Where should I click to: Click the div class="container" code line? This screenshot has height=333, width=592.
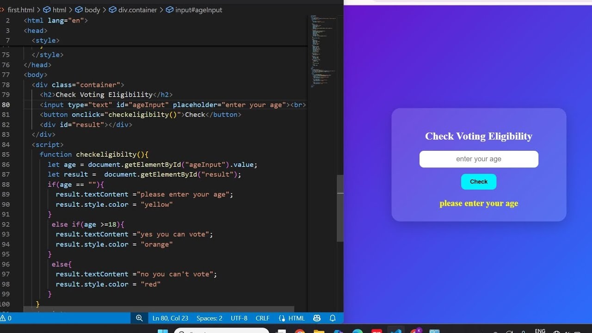pyautogui.click(x=78, y=85)
